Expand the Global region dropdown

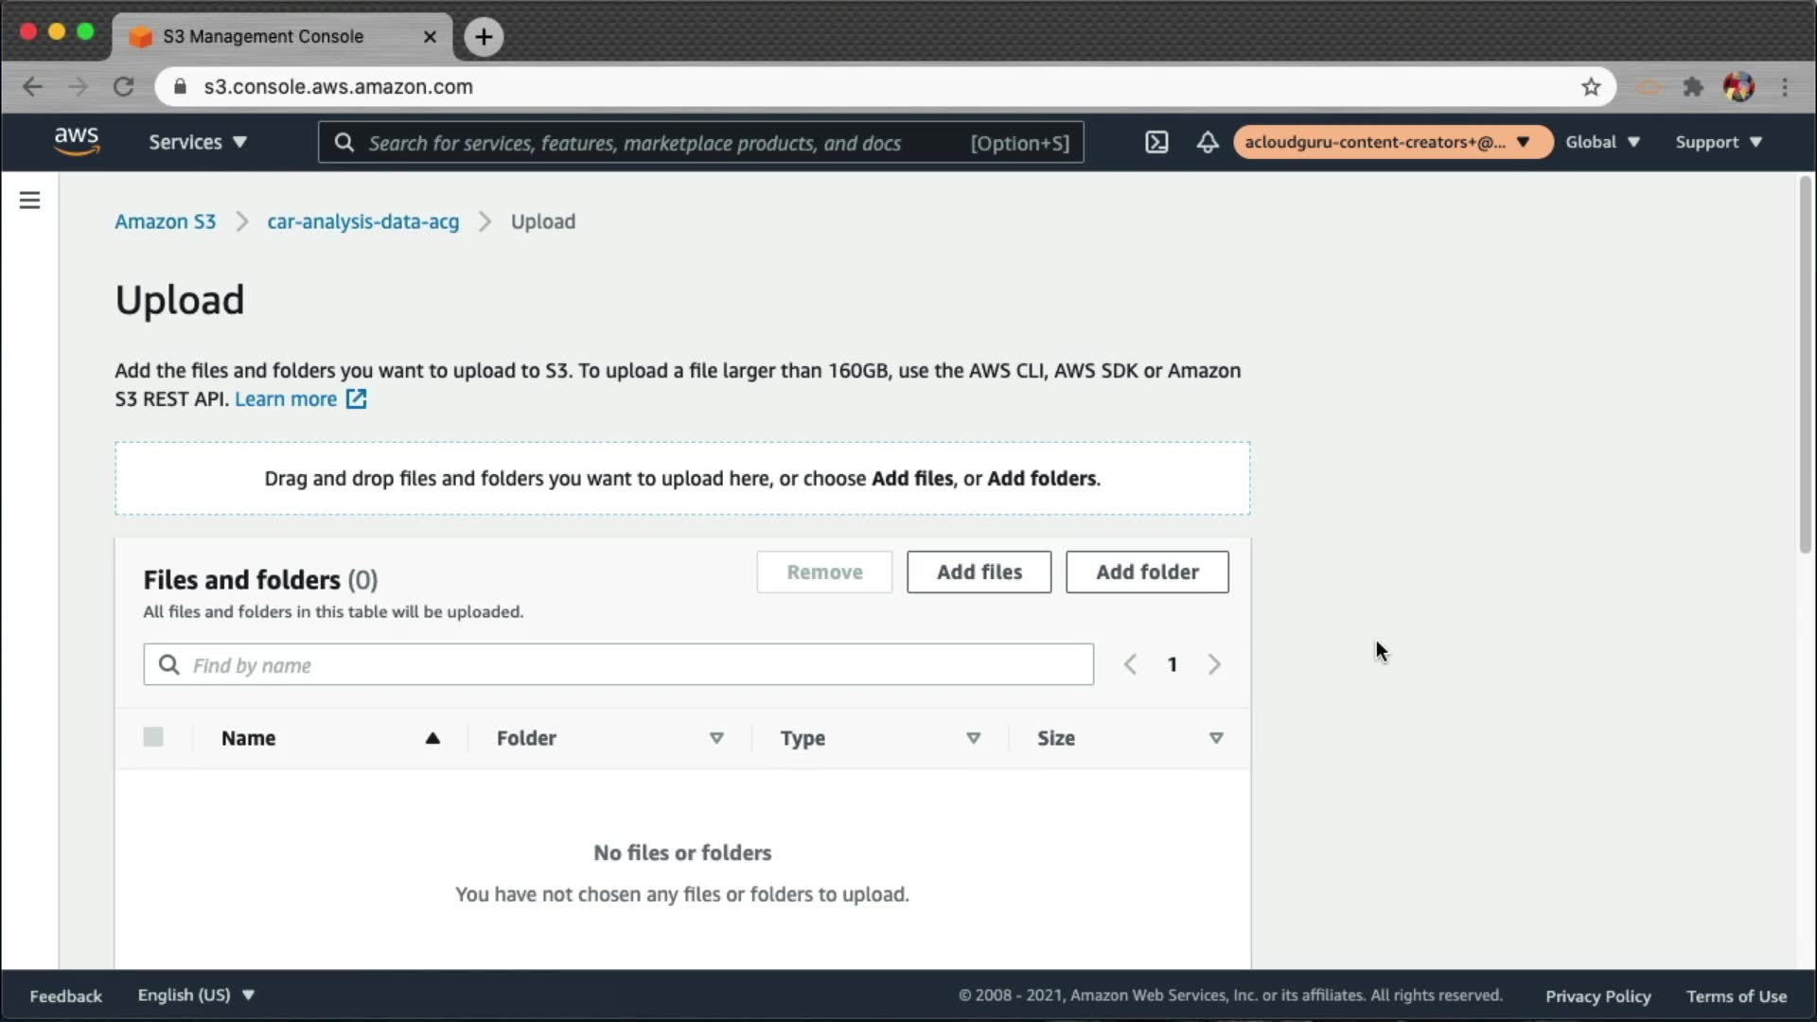coord(1601,142)
